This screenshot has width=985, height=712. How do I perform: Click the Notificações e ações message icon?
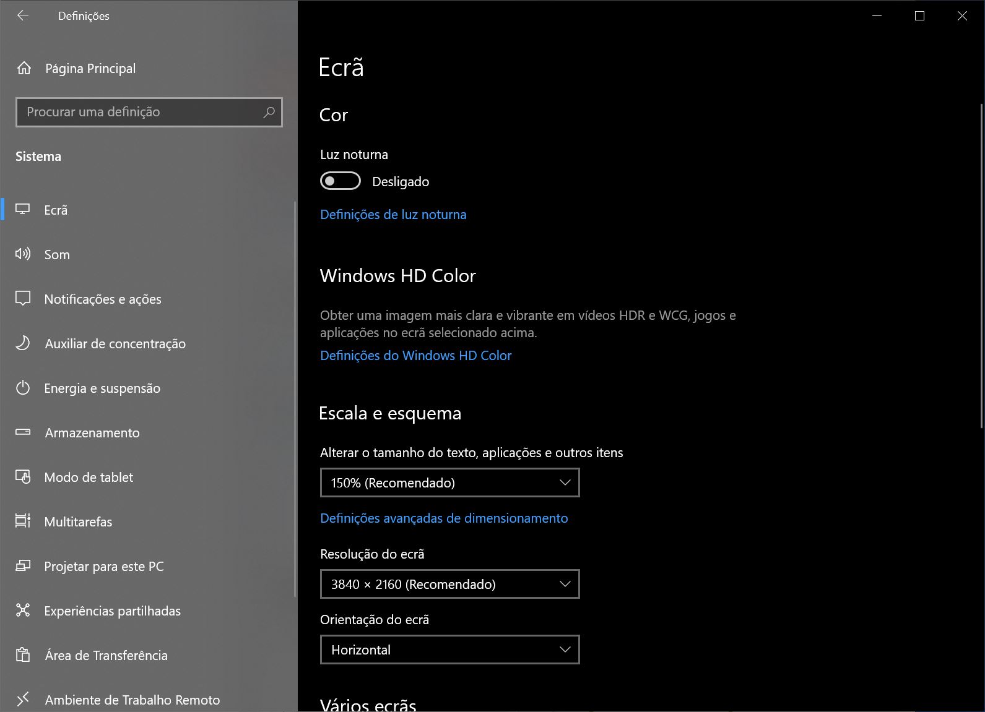point(23,298)
